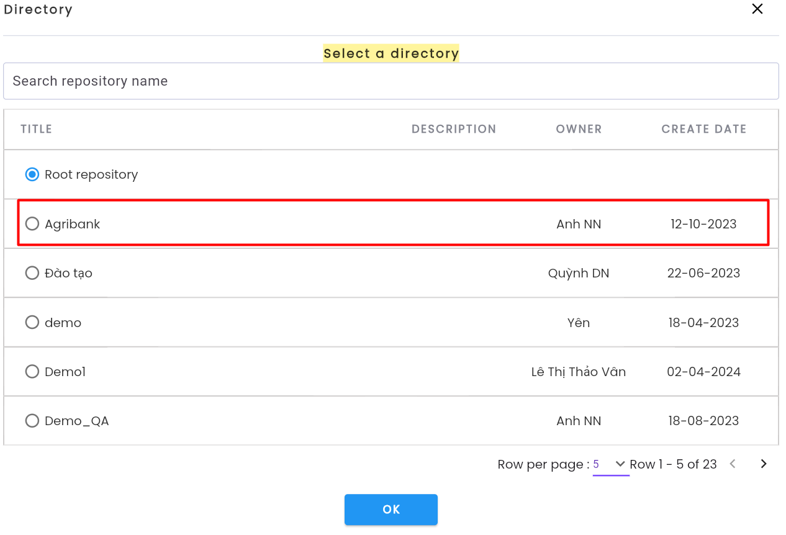Click the Row 1 - 5 of 23 text

click(x=673, y=464)
